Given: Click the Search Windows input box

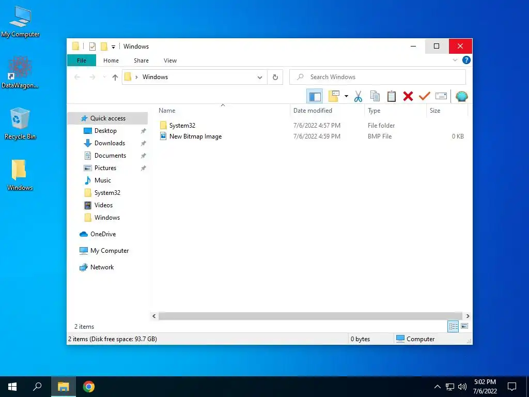Looking at the screenshot, I should (378, 77).
